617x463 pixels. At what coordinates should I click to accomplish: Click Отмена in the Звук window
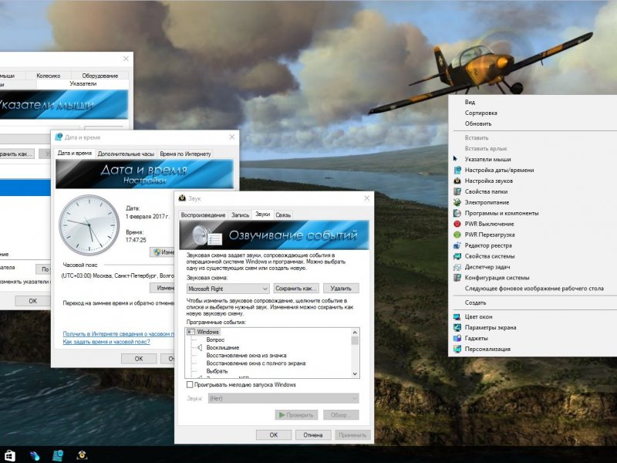pos(313,435)
